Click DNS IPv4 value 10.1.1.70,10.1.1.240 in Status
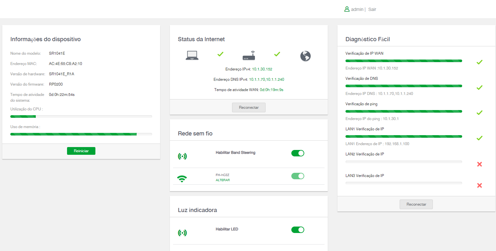The width and height of the screenshot is (496, 251). click(x=267, y=79)
